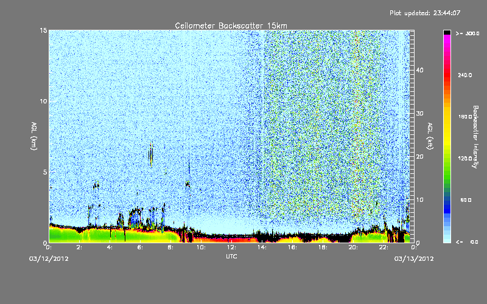This screenshot has width=487, height=304.
Task: Click the '2:' hour tick label on the time axis
Action: [80, 247]
